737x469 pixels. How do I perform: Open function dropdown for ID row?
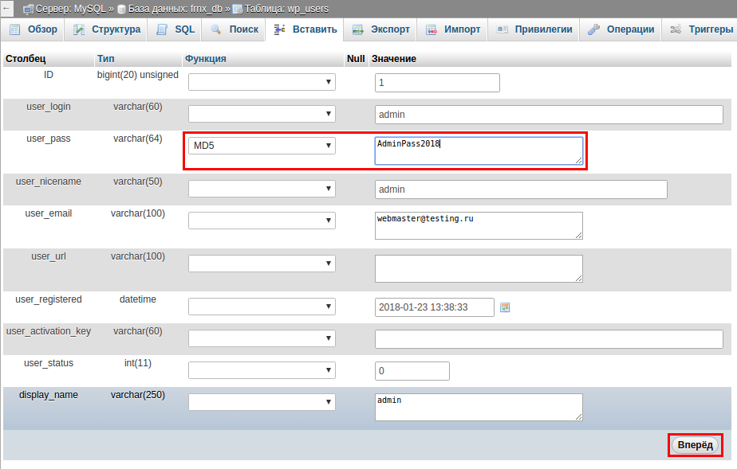(x=262, y=82)
